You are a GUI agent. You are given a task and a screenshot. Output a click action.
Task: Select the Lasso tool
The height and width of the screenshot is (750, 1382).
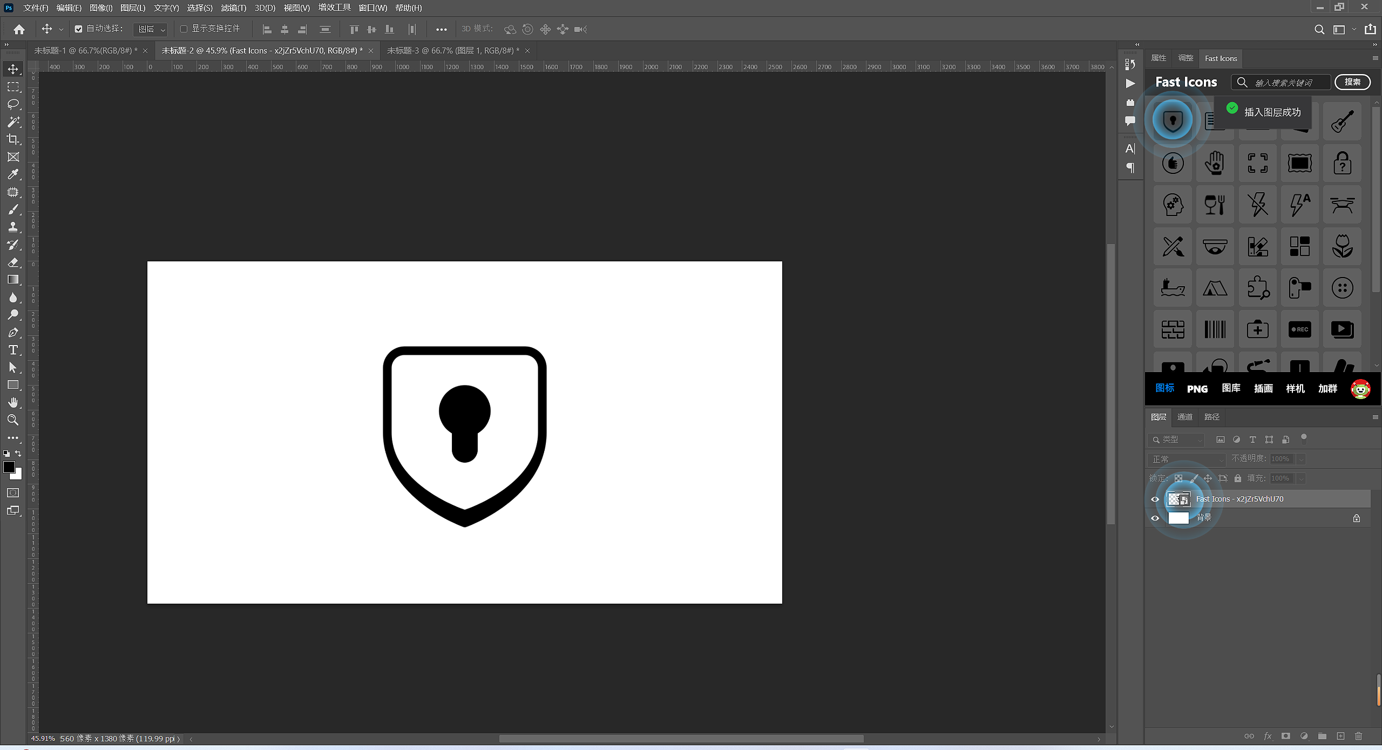pyautogui.click(x=13, y=104)
